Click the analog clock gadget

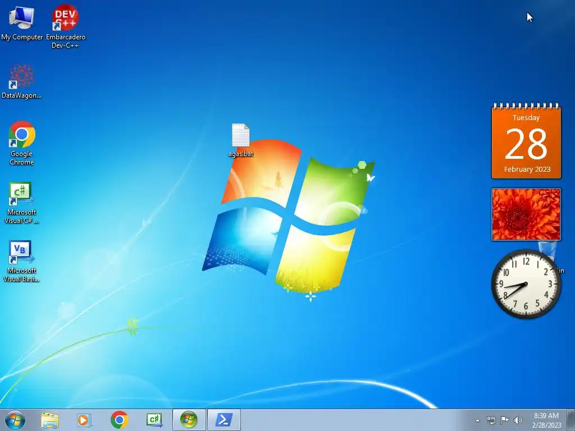point(526,284)
